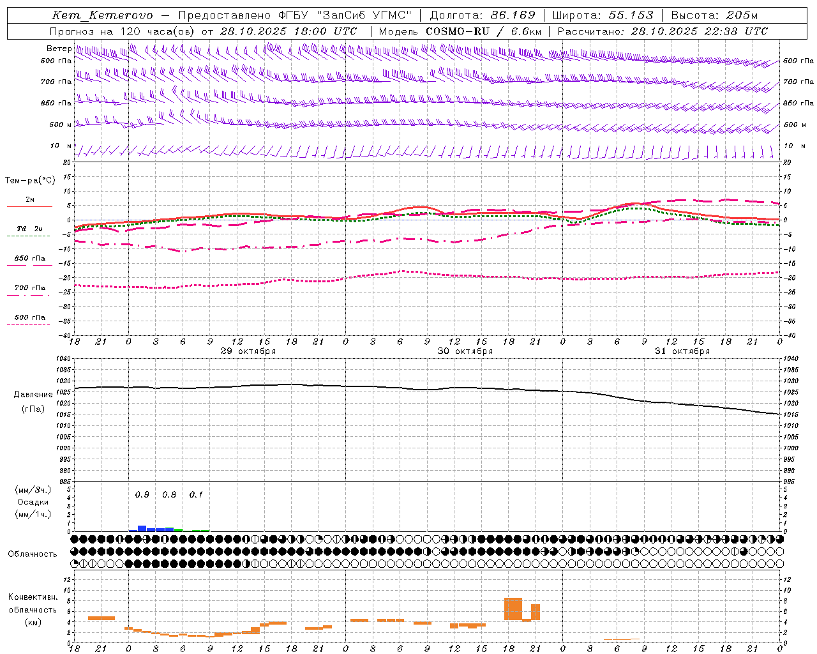Click the Облачность cloudiness row label
Image resolution: width=817 pixels, height=654 pixels.
click(33, 554)
